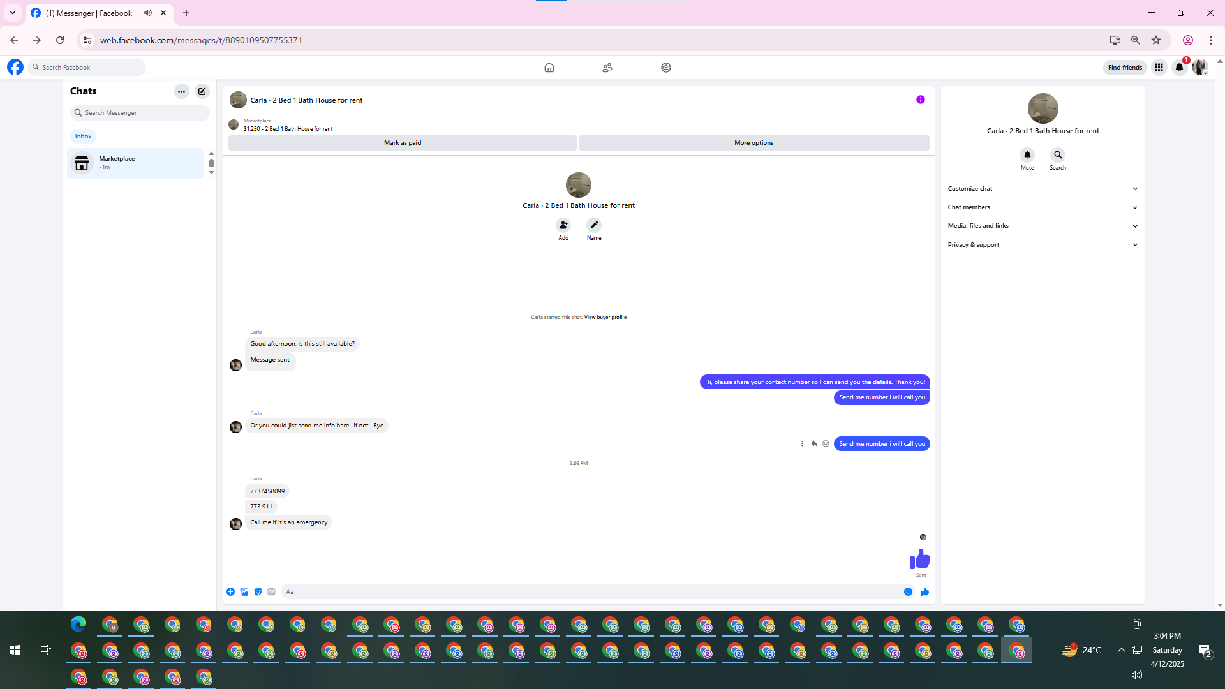Mute the tab using the speaker icon
This screenshot has height=689, width=1225.
(x=148, y=13)
